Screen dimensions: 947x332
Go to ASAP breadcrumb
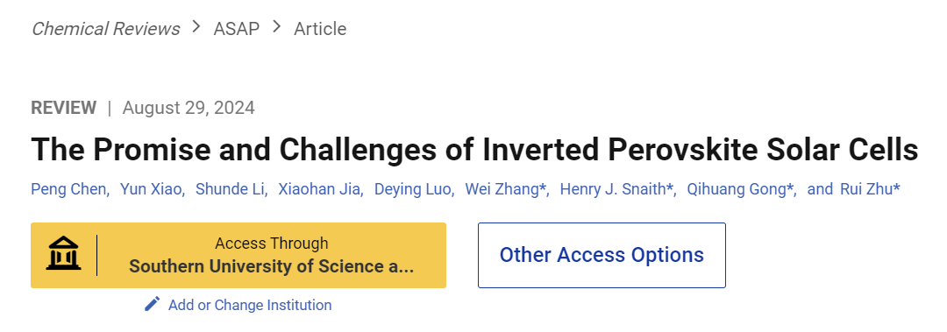(x=236, y=28)
